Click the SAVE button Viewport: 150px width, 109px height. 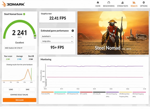[x=28, y=89]
